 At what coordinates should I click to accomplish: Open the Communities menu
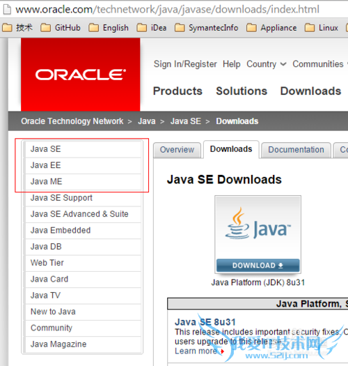[x=318, y=64]
